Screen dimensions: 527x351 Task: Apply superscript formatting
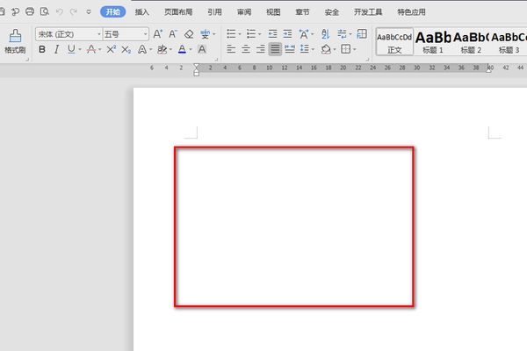click(112, 50)
